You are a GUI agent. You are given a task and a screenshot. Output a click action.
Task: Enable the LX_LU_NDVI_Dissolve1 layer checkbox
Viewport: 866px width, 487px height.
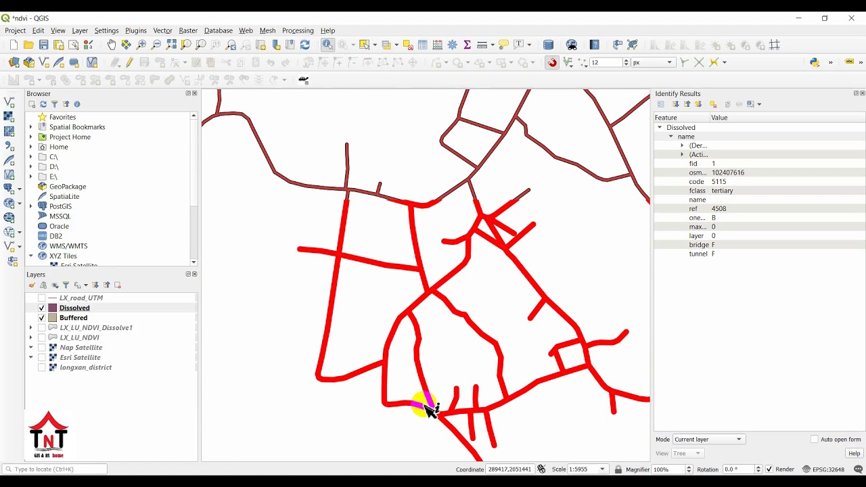pos(42,327)
